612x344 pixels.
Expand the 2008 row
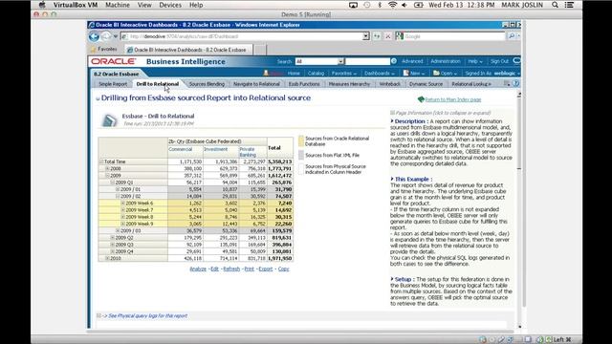coord(107,168)
